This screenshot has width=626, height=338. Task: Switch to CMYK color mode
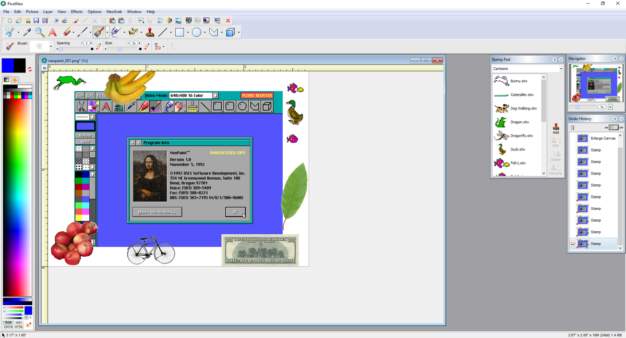[8, 327]
